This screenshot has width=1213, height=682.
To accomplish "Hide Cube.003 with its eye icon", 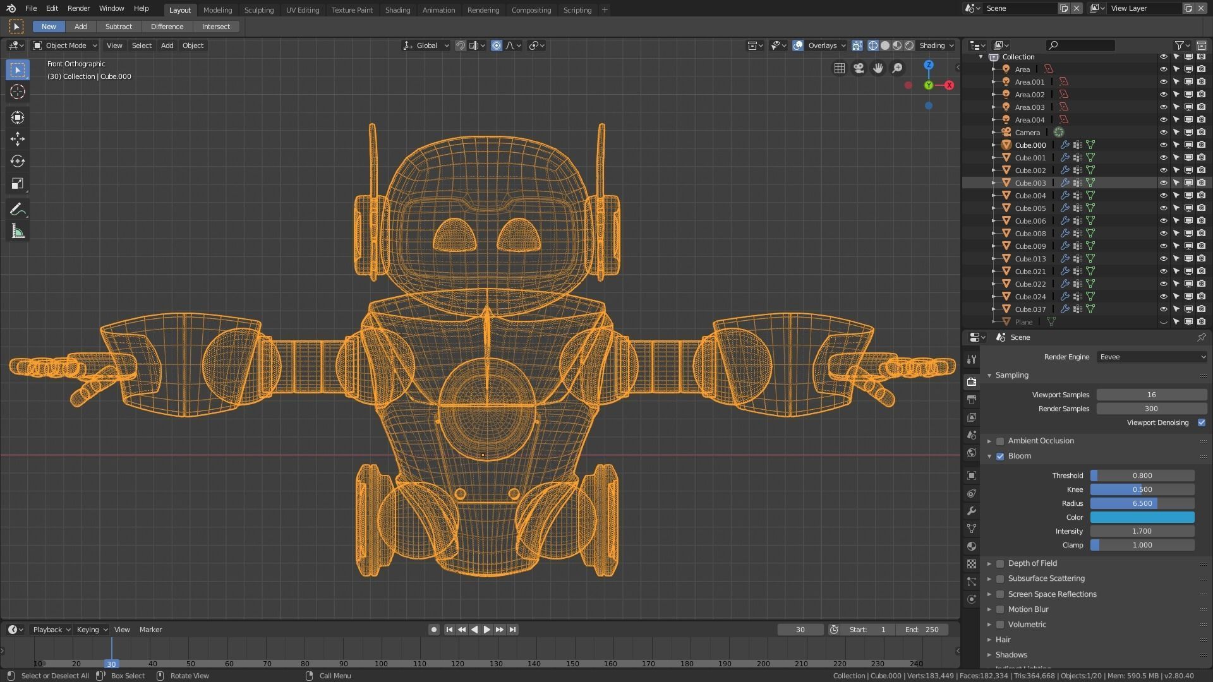I will [x=1163, y=183].
